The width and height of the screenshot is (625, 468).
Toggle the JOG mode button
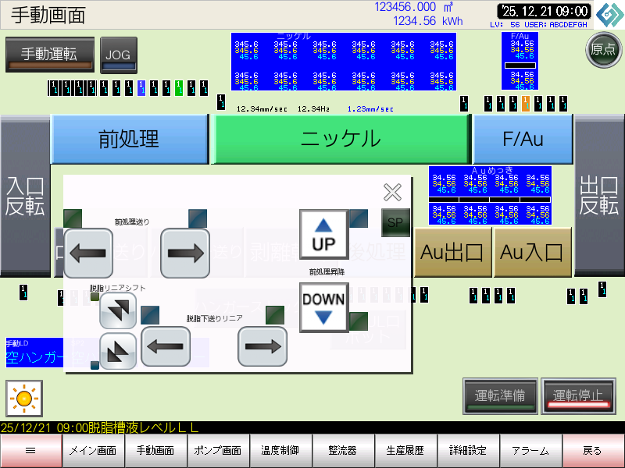118,55
